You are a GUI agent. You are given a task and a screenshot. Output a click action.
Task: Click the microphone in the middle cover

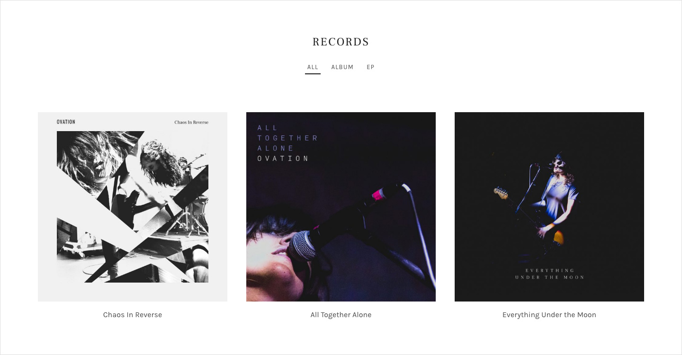tap(303, 246)
